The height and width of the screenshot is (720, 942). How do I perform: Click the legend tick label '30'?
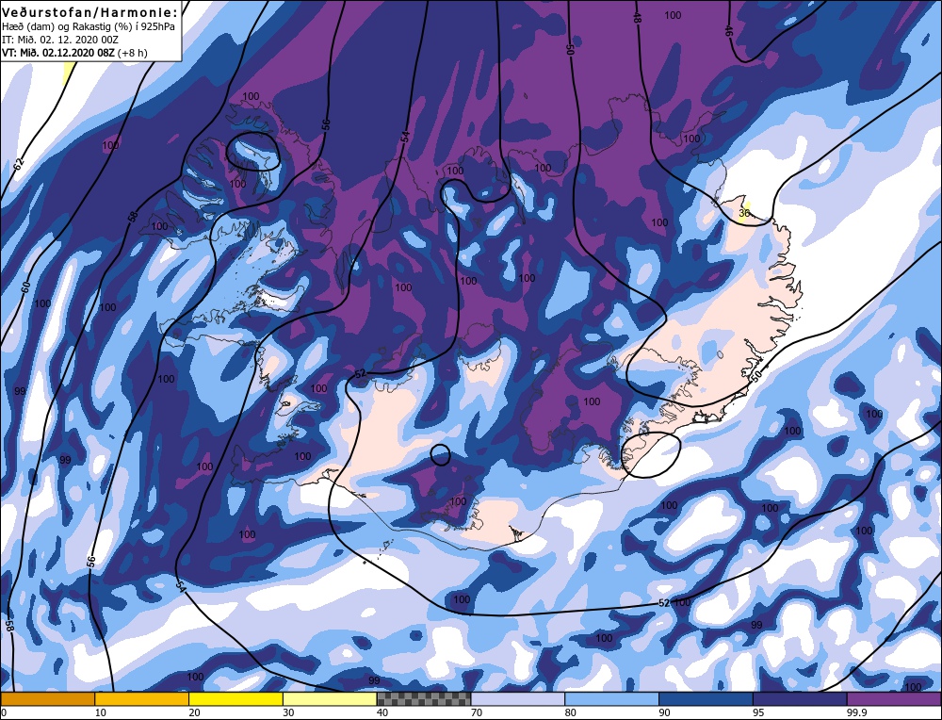(288, 712)
